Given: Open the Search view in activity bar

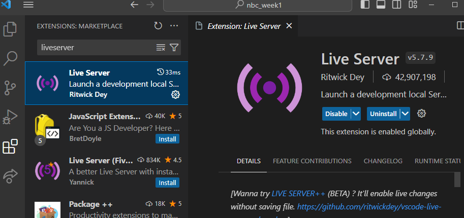Looking at the screenshot, I should tap(10, 58).
